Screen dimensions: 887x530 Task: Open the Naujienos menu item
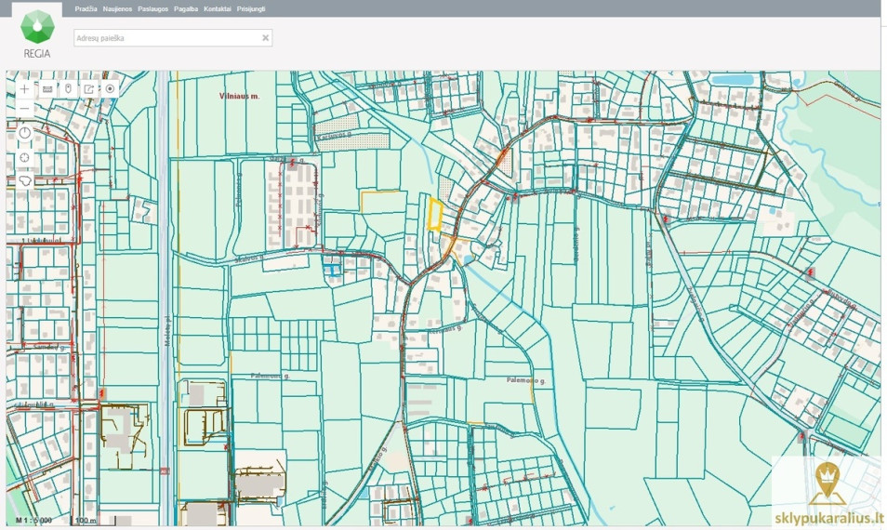(118, 9)
